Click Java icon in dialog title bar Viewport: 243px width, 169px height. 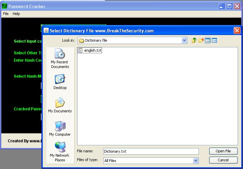point(46,30)
